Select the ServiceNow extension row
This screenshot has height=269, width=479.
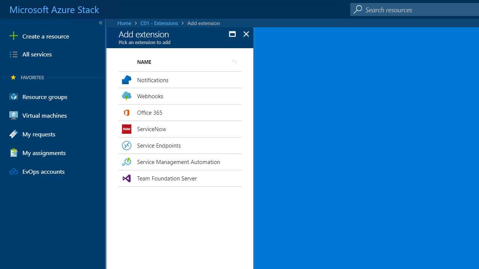[x=180, y=129]
